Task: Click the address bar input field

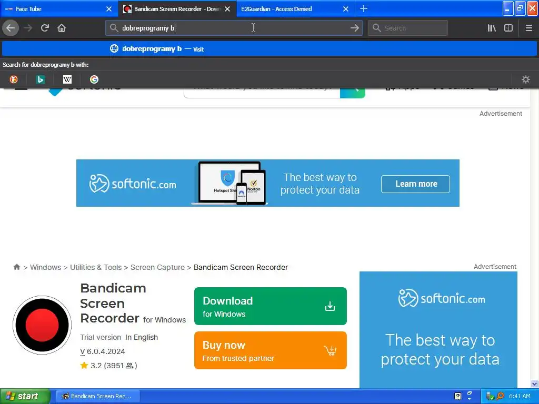Action: [234, 28]
